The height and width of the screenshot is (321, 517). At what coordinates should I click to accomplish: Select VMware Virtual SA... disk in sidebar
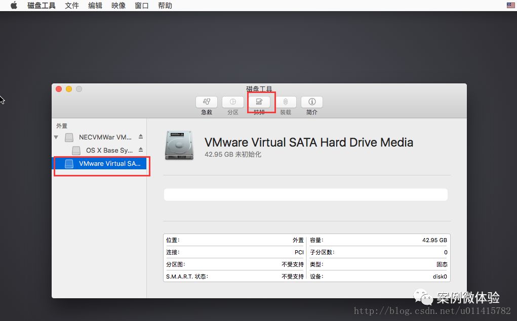pos(100,163)
